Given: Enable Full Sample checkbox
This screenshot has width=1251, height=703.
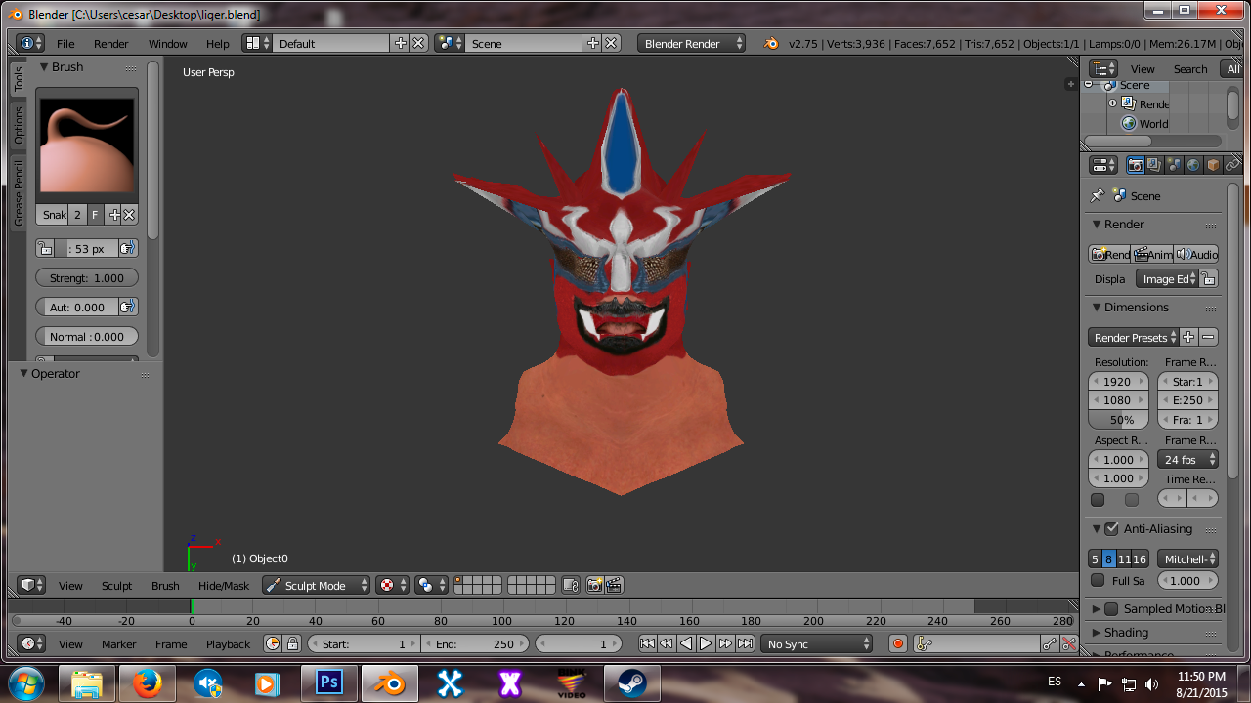Looking at the screenshot, I should click(1098, 580).
